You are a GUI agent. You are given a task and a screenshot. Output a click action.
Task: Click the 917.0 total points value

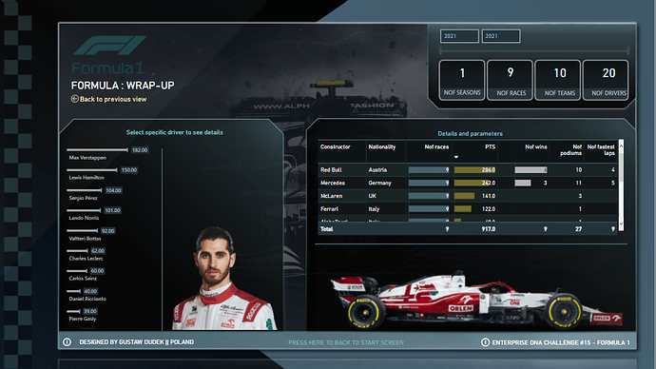pos(489,229)
